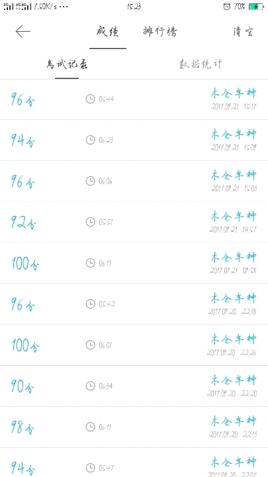Click the clock icon in the 92分 row
This screenshot has width=268, height=477.
90,222
